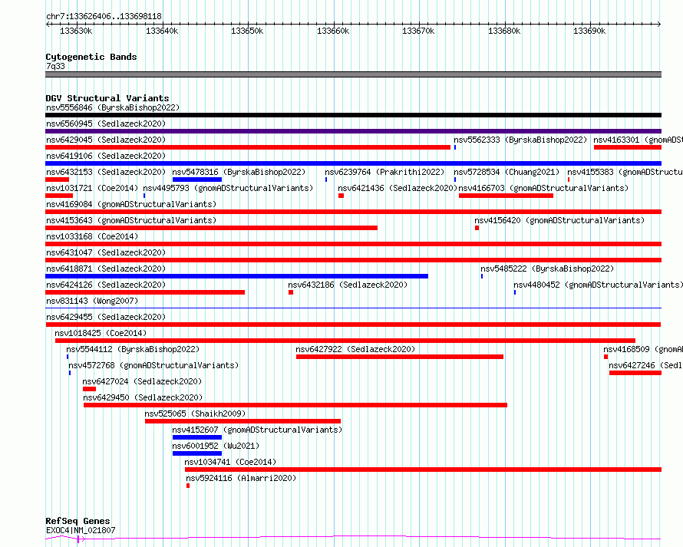The width and height of the screenshot is (683, 547).
Task: Select the 7q33 cytogenetic band bar
Action: (353, 74)
